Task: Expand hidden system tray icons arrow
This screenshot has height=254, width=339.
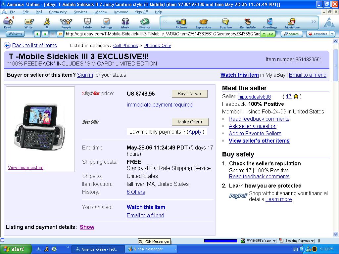Action: [x=302, y=249]
